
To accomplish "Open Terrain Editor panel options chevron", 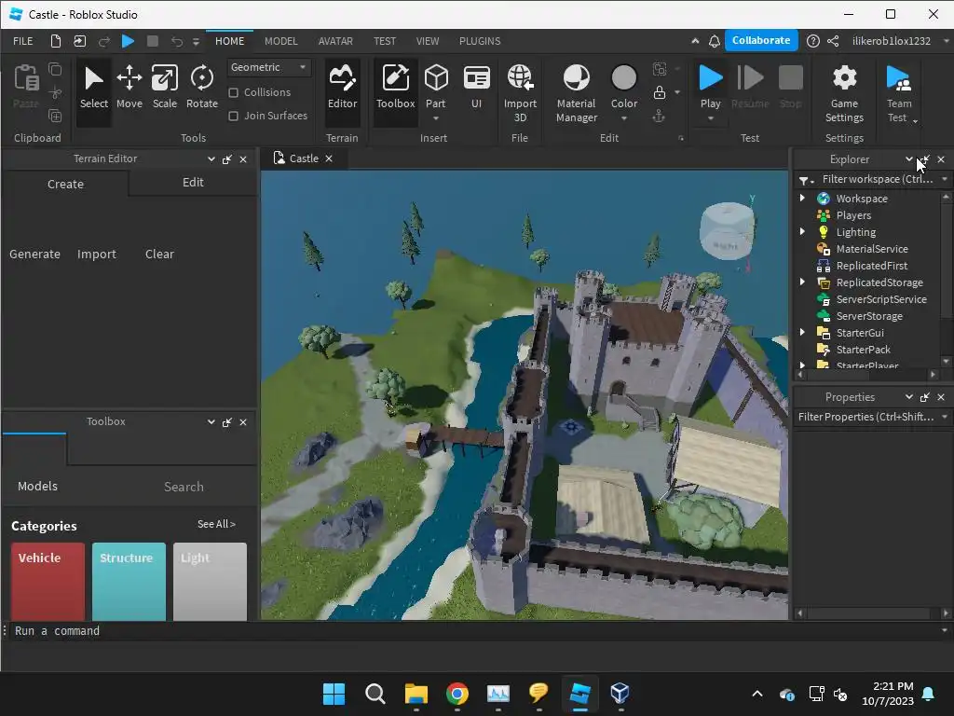I will pos(211,158).
